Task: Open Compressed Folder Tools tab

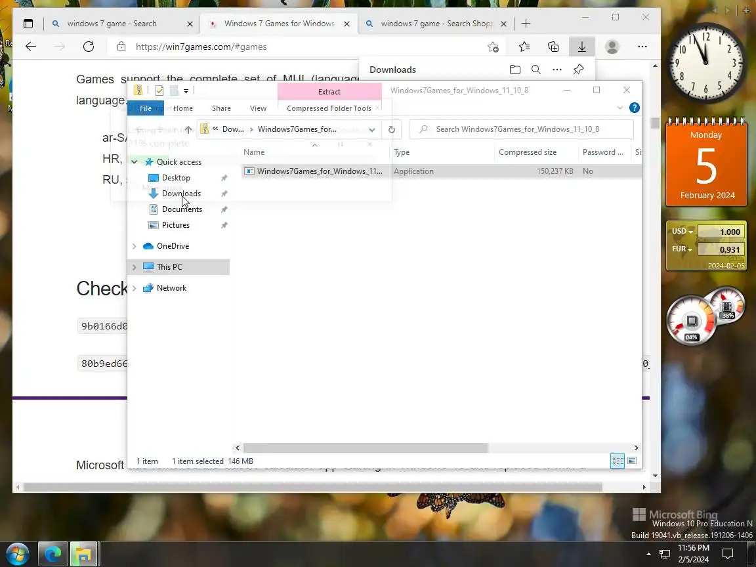Action: click(x=329, y=108)
